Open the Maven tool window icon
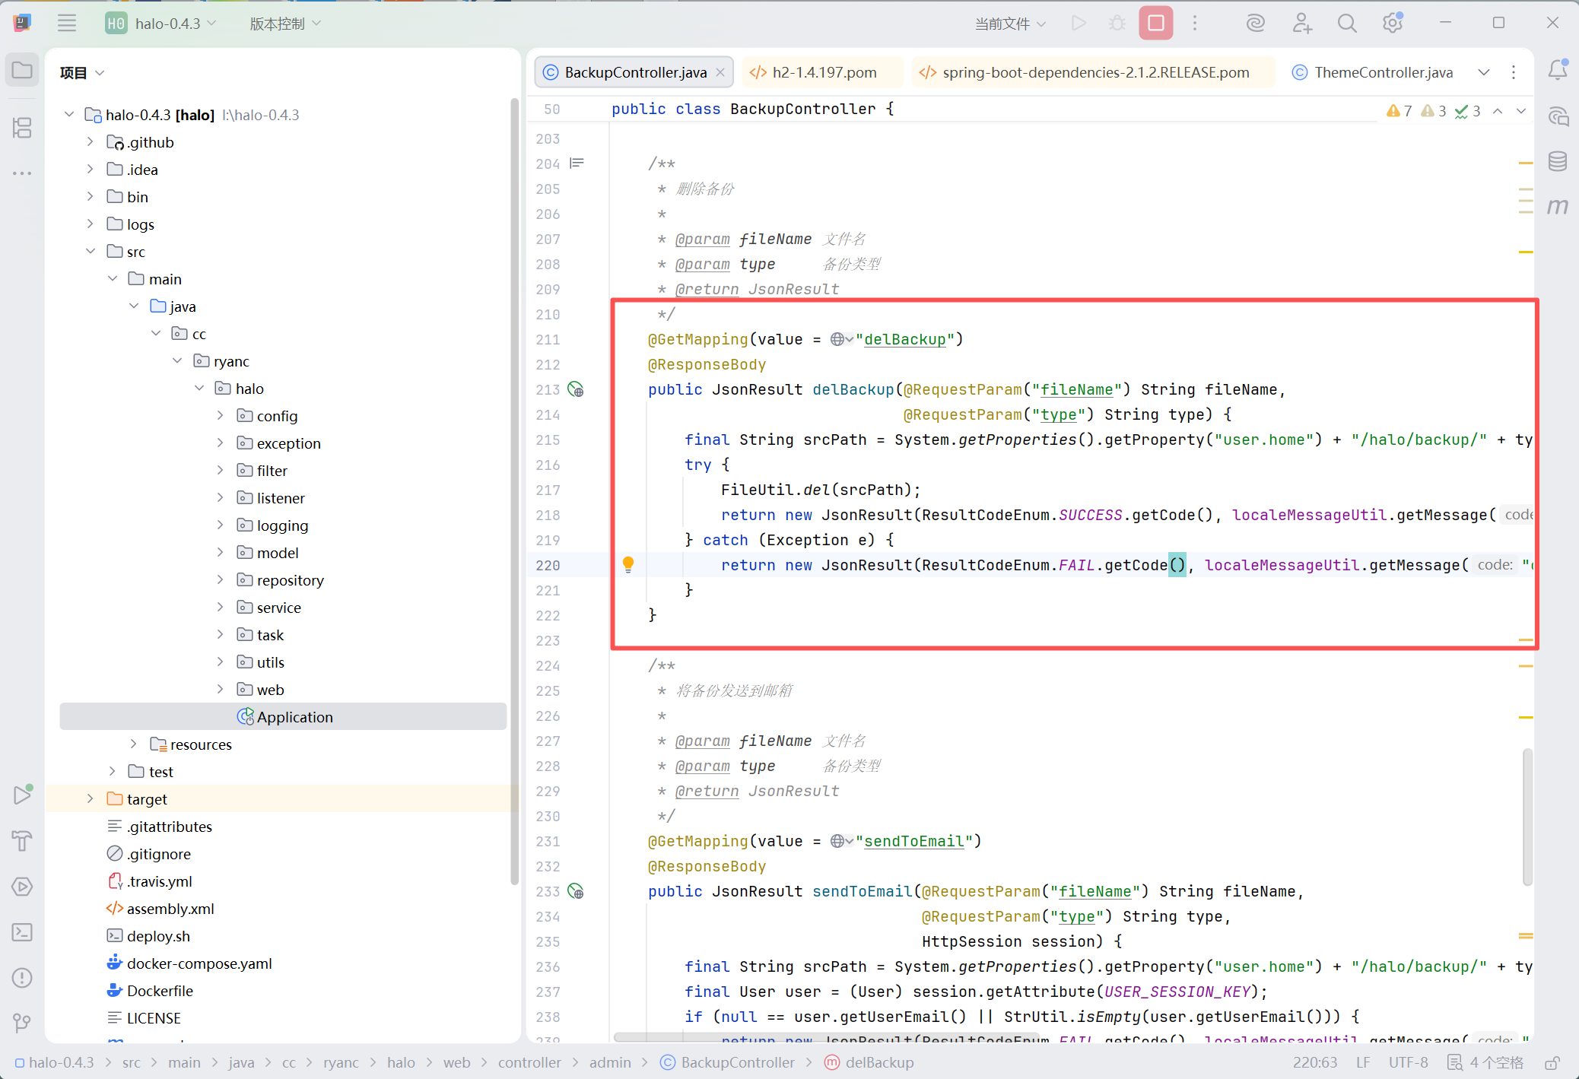Image resolution: width=1579 pixels, height=1079 pixels. pyautogui.click(x=1557, y=206)
